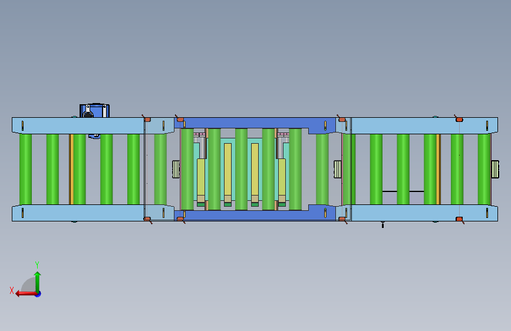Viewport: 511px width, 331px height.
Task: Click the green "Y" axis label
Action: [x=37, y=264]
